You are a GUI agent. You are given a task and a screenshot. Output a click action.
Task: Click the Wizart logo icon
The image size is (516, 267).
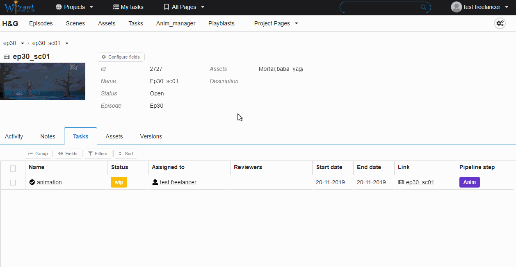click(19, 7)
